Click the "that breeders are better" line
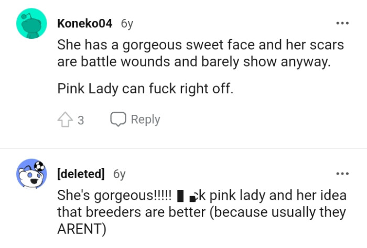This screenshot has width=367, height=248. tap(201, 212)
